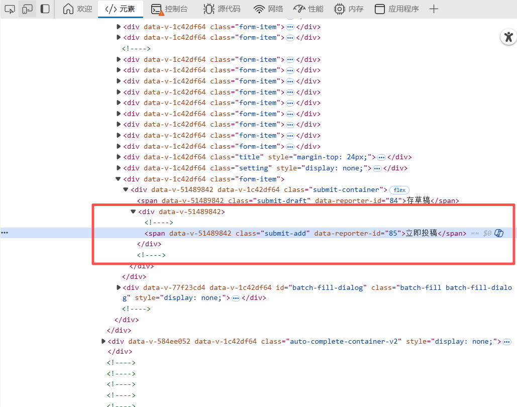Image resolution: width=517 pixels, height=407 pixels.
Task: Open the 性能 (Performance) panel
Action: tap(308, 9)
